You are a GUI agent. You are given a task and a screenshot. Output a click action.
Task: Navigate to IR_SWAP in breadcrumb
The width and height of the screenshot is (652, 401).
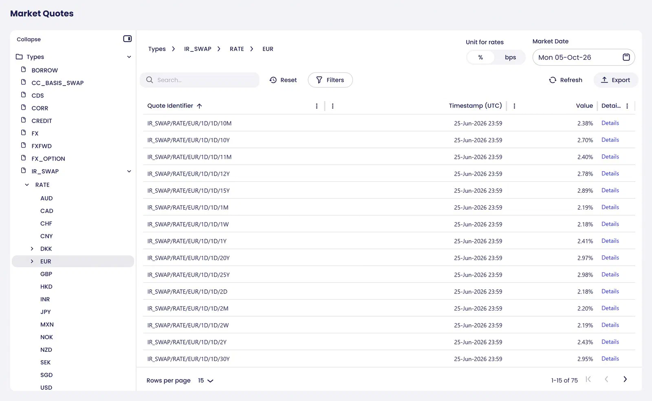pos(198,49)
